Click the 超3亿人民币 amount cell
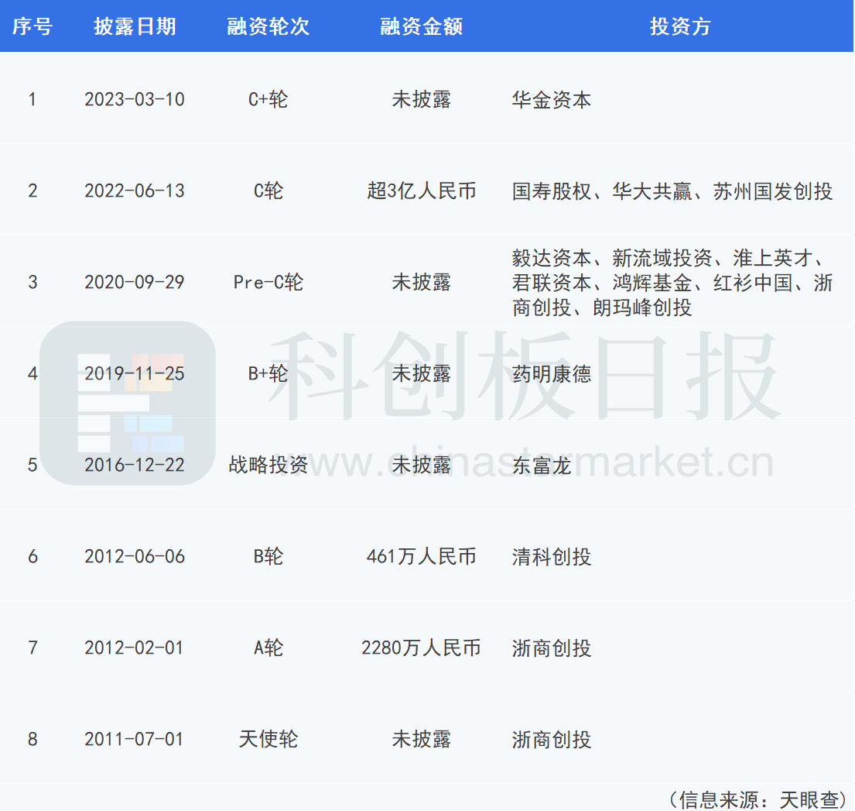Screen dimensions: 855x811 click(x=422, y=191)
